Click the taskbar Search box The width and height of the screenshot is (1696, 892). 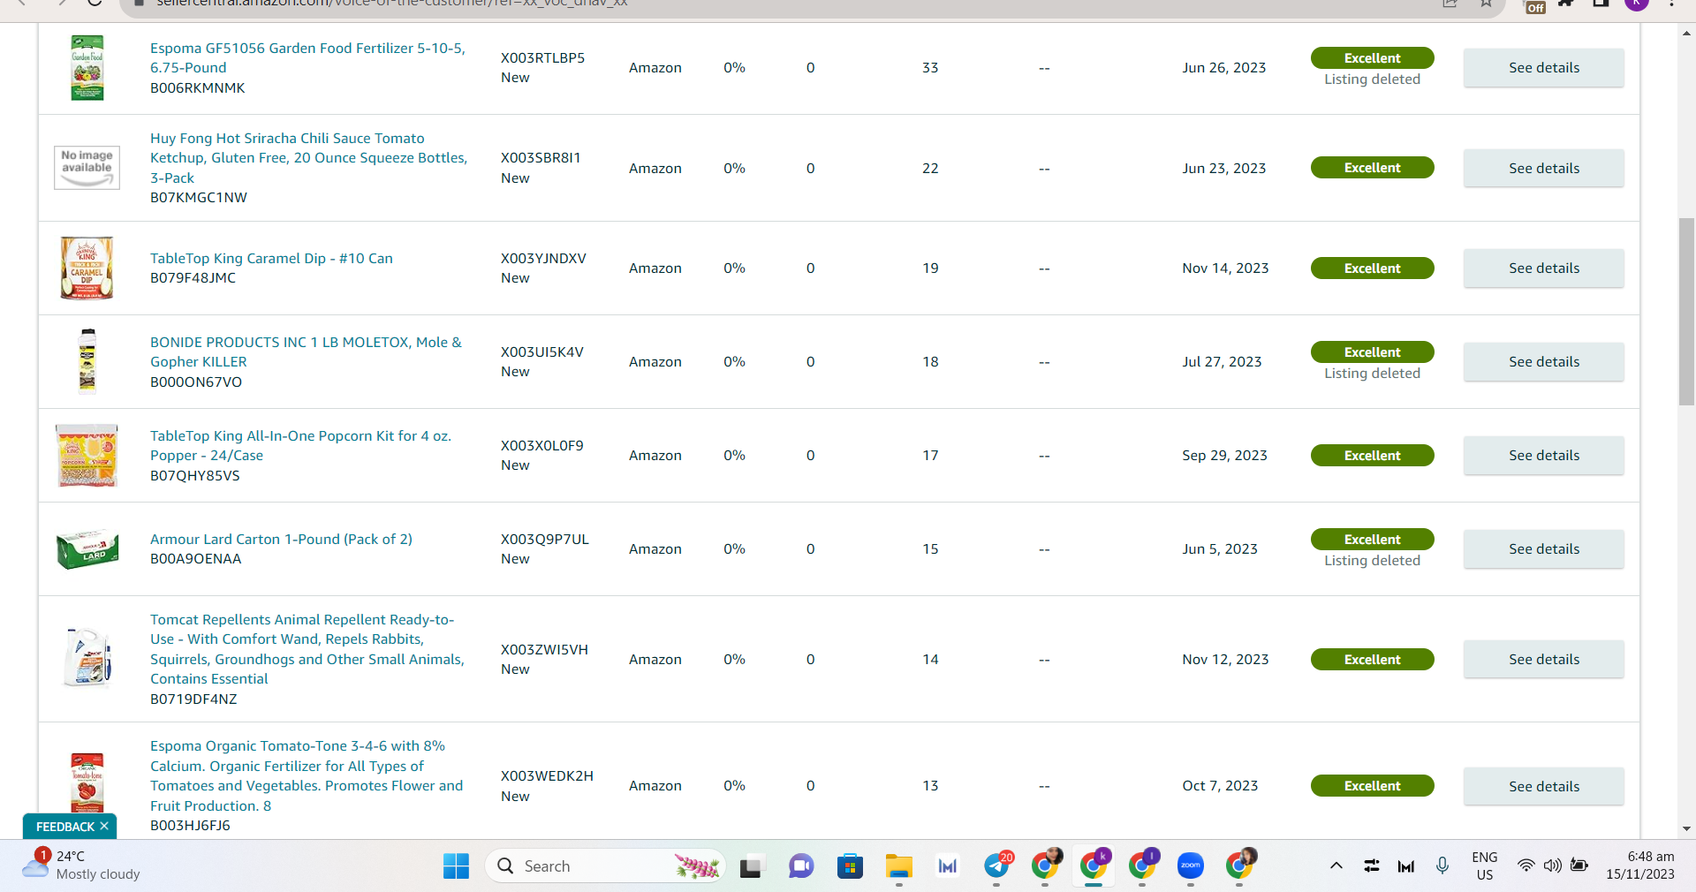pos(605,866)
